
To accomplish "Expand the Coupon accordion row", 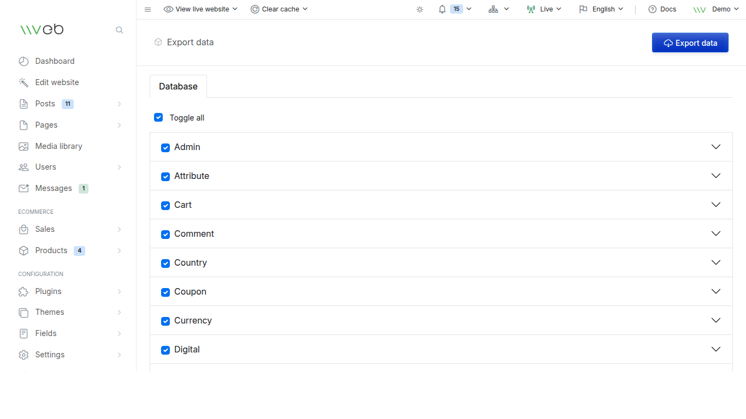I will 716,291.
